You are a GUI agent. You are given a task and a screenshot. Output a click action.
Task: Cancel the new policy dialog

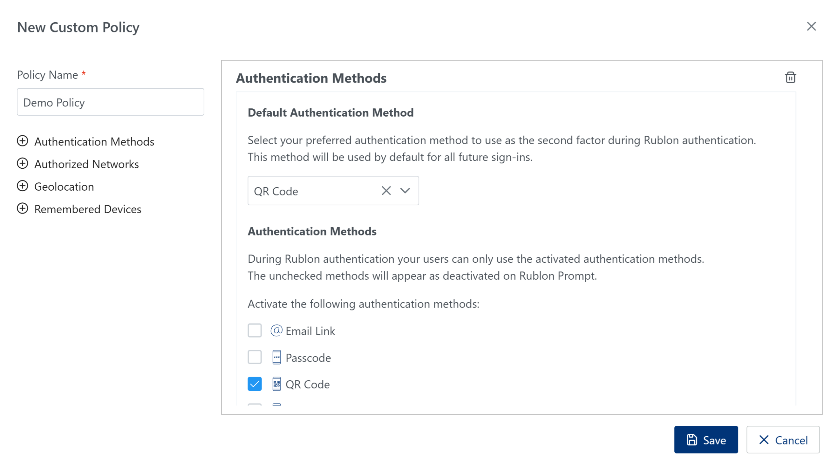point(782,440)
